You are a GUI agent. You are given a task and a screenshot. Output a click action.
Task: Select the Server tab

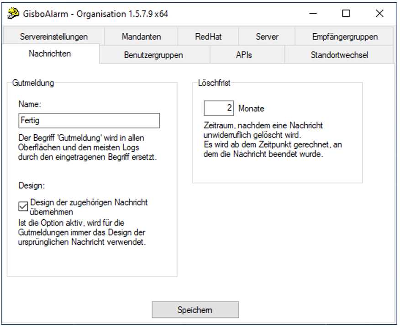pyautogui.click(x=267, y=37)
